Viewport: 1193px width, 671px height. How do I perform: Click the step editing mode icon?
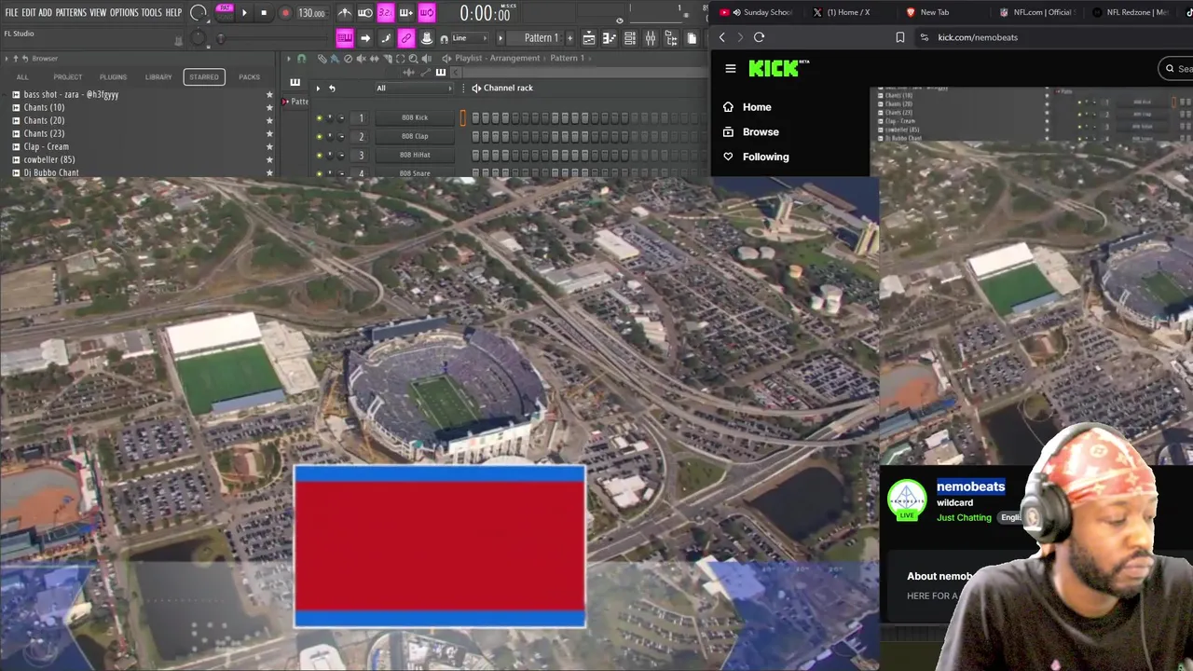[x=386, y=38]
